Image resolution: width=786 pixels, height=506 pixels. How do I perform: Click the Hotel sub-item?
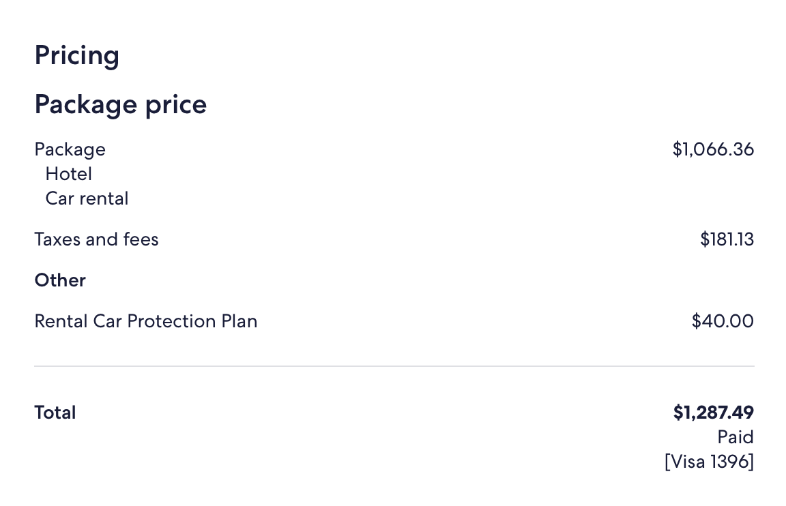click(68, 174)
